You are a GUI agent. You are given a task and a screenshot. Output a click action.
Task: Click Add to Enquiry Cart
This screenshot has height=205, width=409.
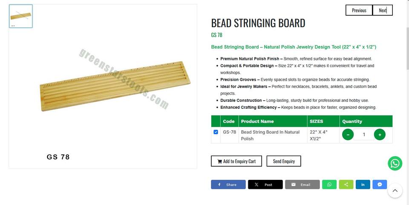click(236, 161)
